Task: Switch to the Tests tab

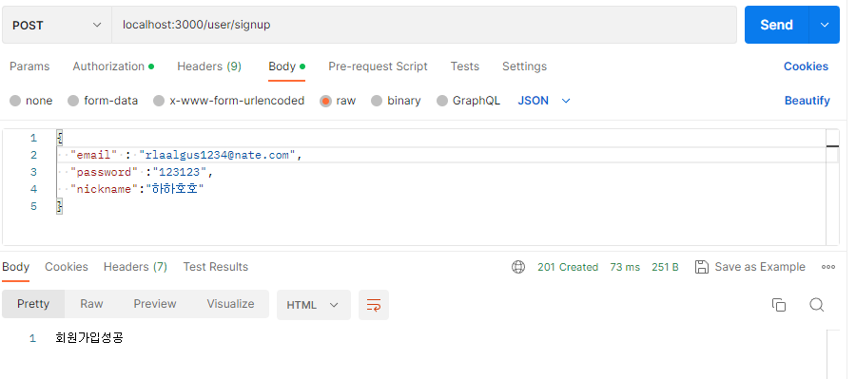Action: pos(464,66)
